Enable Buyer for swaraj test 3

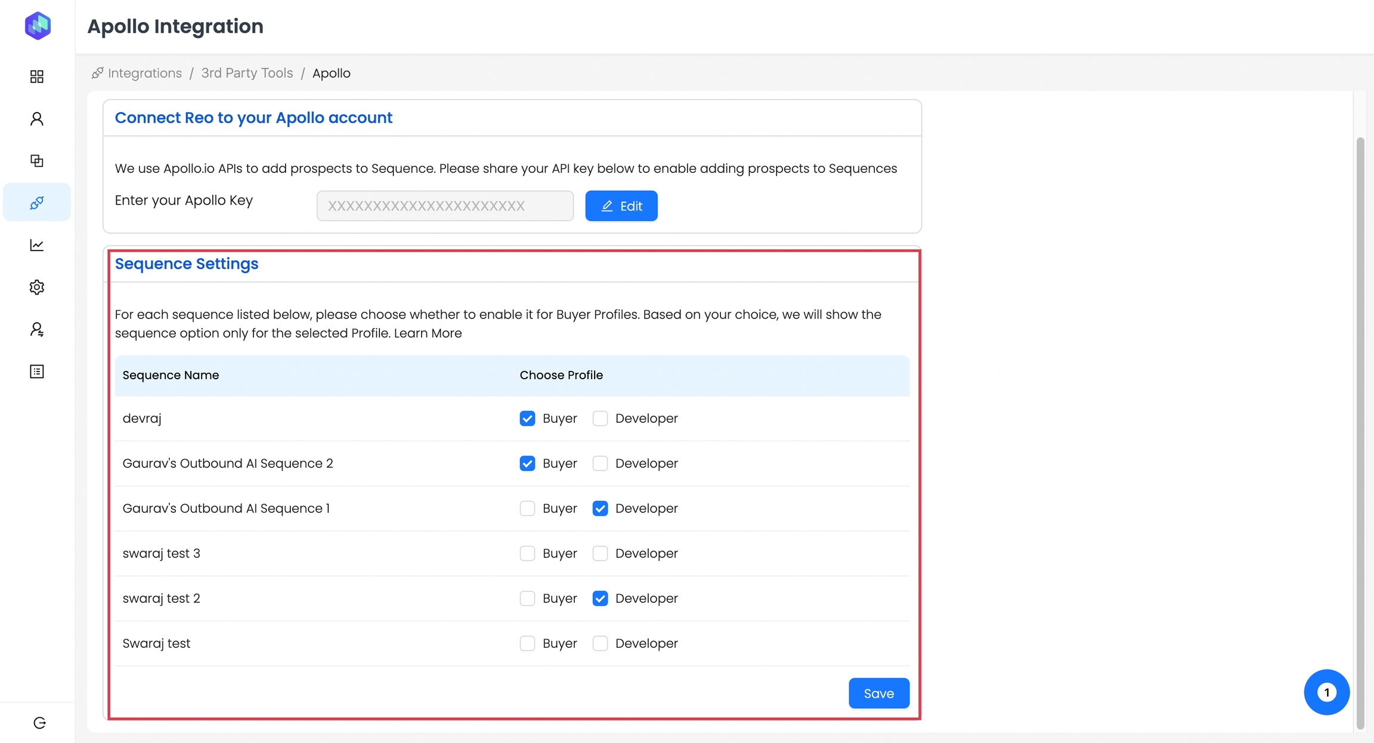pyautogui.click(x=527, y=553)
